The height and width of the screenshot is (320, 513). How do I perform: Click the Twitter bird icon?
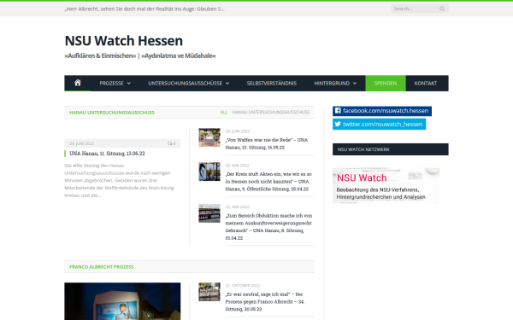pos(338,124)
